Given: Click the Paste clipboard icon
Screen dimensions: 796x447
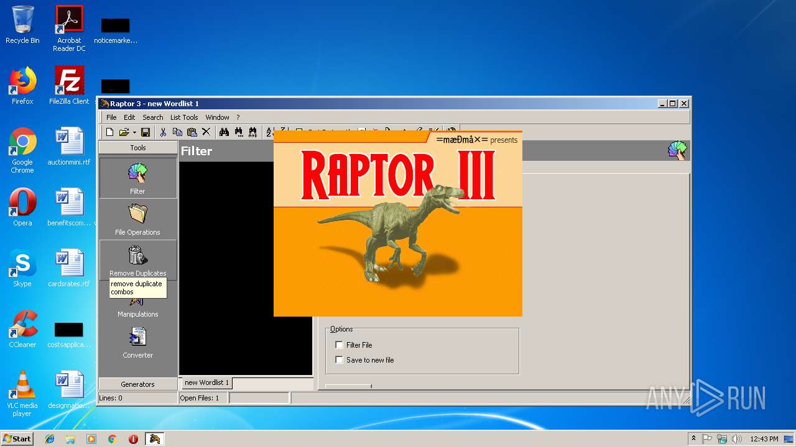Looking at the screenshot, I should [192, 132].
